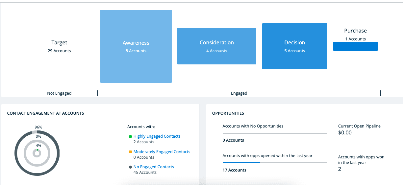Image resolution: width=403 pixels, height=185 pixels.
Task: Click the green Highly Engaged legend dot
Action: 131,136
